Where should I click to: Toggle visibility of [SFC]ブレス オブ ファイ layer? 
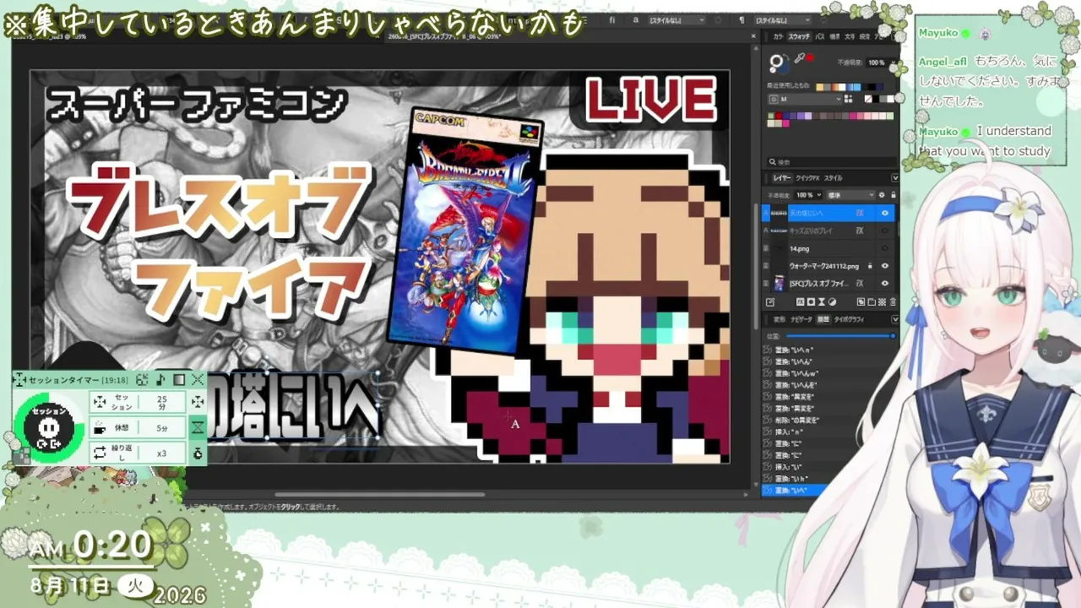tap(885, 284)
